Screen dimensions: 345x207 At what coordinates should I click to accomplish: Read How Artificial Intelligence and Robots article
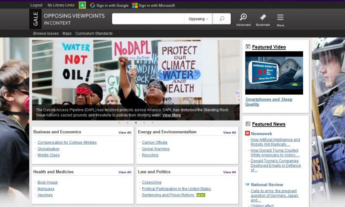[275, 142]
